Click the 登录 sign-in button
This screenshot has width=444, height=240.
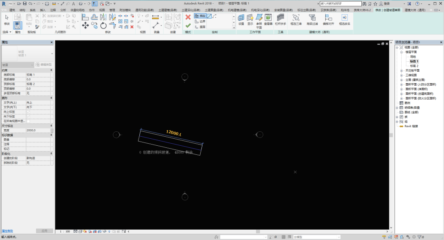385,4
